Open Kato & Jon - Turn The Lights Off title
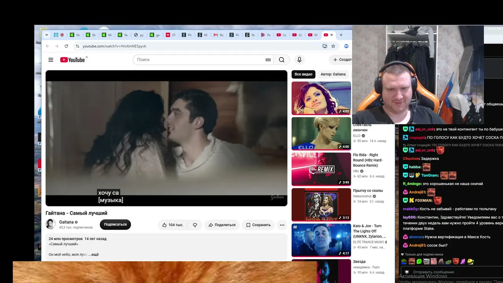This screenshot has height=283, width=503. [x=369, y=231]
